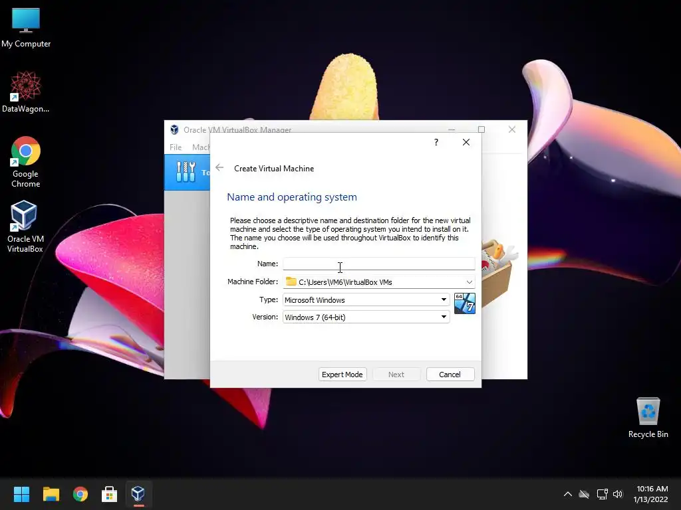Open Oracle VM VirtualBox desktop shortcut
Screen dimensions: 681x510
click(25, 226)
